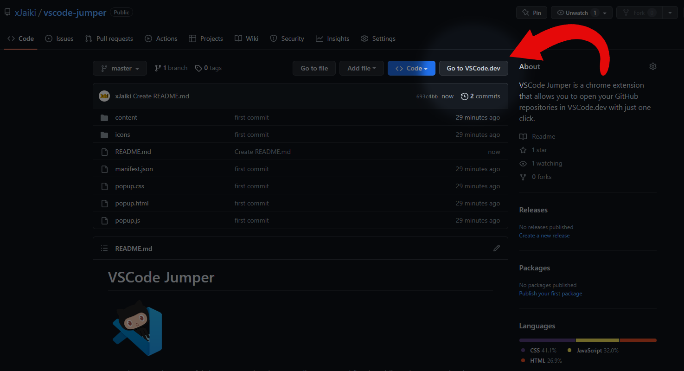Open the Insights tab

[x=332, y=38]
